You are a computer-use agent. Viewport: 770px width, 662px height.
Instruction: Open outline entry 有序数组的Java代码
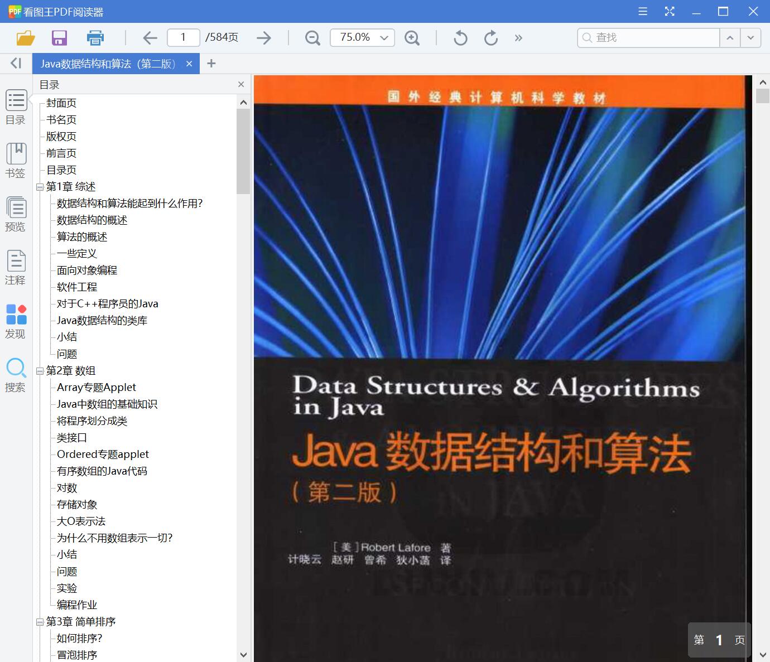102,471
